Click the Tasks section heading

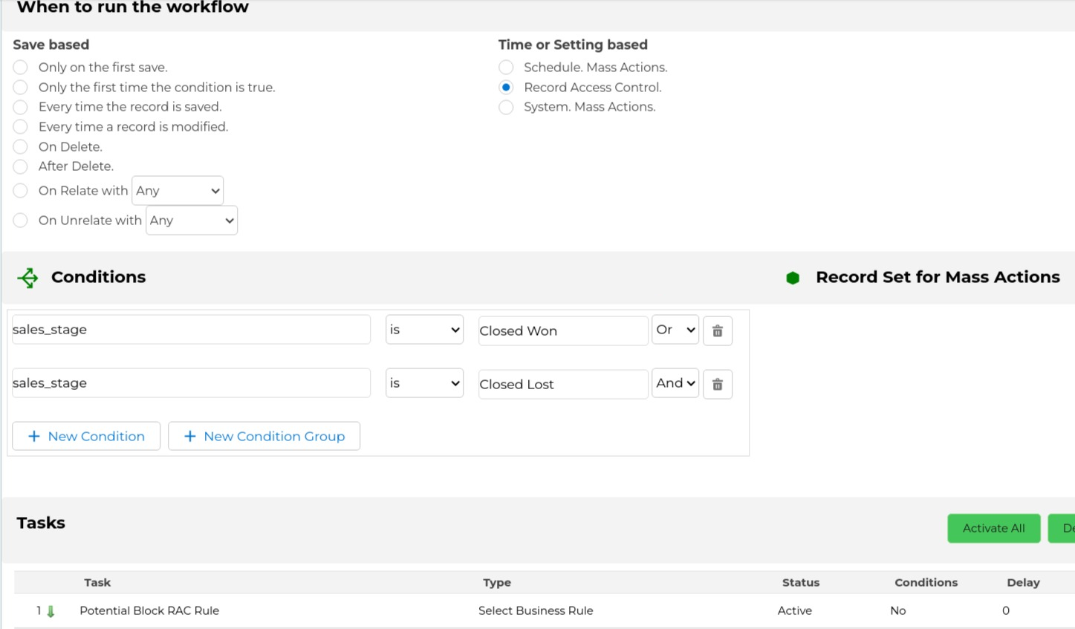pos(41,523)
